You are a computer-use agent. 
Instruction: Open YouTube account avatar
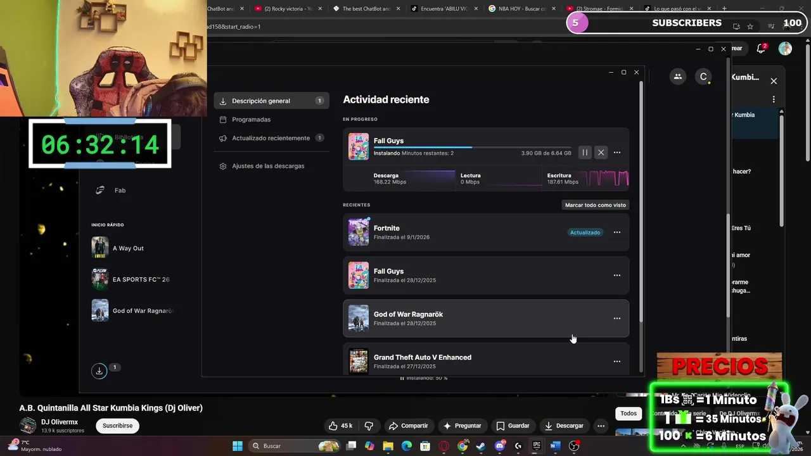pyautogui.click(x=785, y=49)
